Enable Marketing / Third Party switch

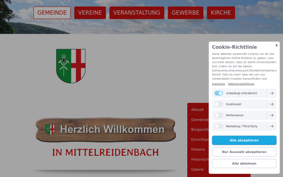pos(218,126)
